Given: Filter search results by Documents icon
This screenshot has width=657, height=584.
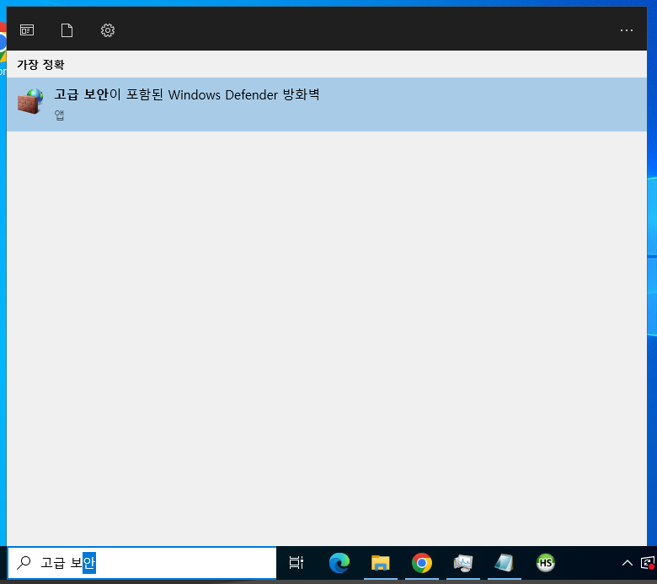Looking at the screenshot, I should coord(67,30).
